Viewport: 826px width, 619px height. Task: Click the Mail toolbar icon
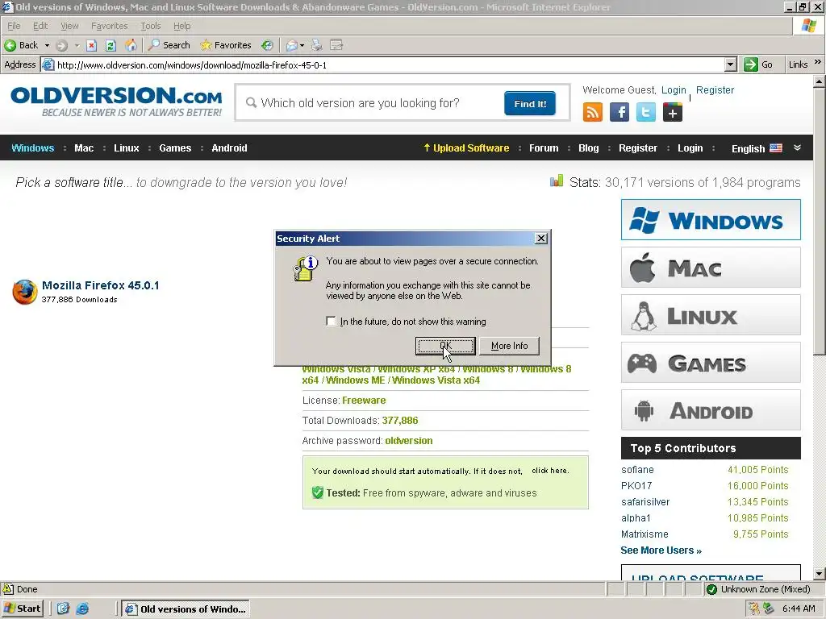291,45
